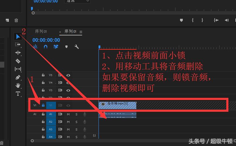Toggle lock on track A2
236x146 pixels.
[43, 121]
